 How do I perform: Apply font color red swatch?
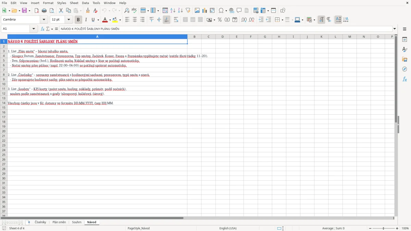[105, 20]
